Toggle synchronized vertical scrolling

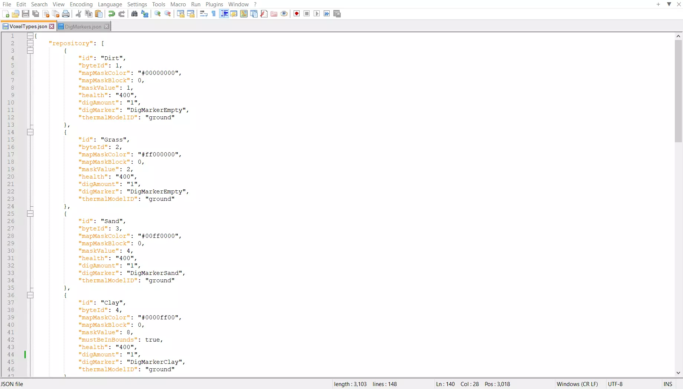click(x=181, y=14)
